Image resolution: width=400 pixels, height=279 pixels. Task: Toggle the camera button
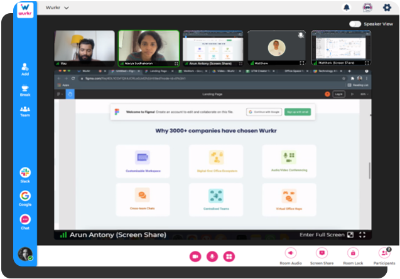tap(195, 256)
